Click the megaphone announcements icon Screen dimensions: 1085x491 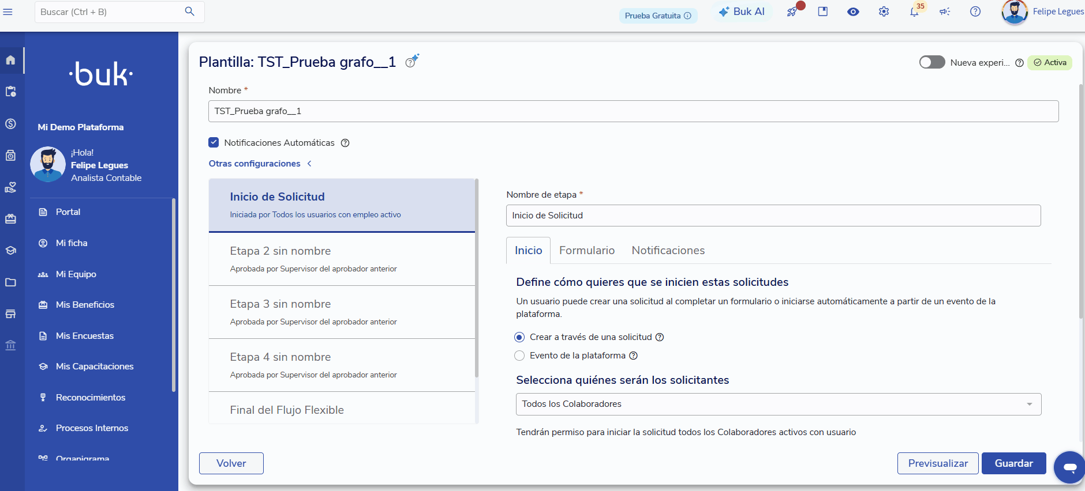945,12
